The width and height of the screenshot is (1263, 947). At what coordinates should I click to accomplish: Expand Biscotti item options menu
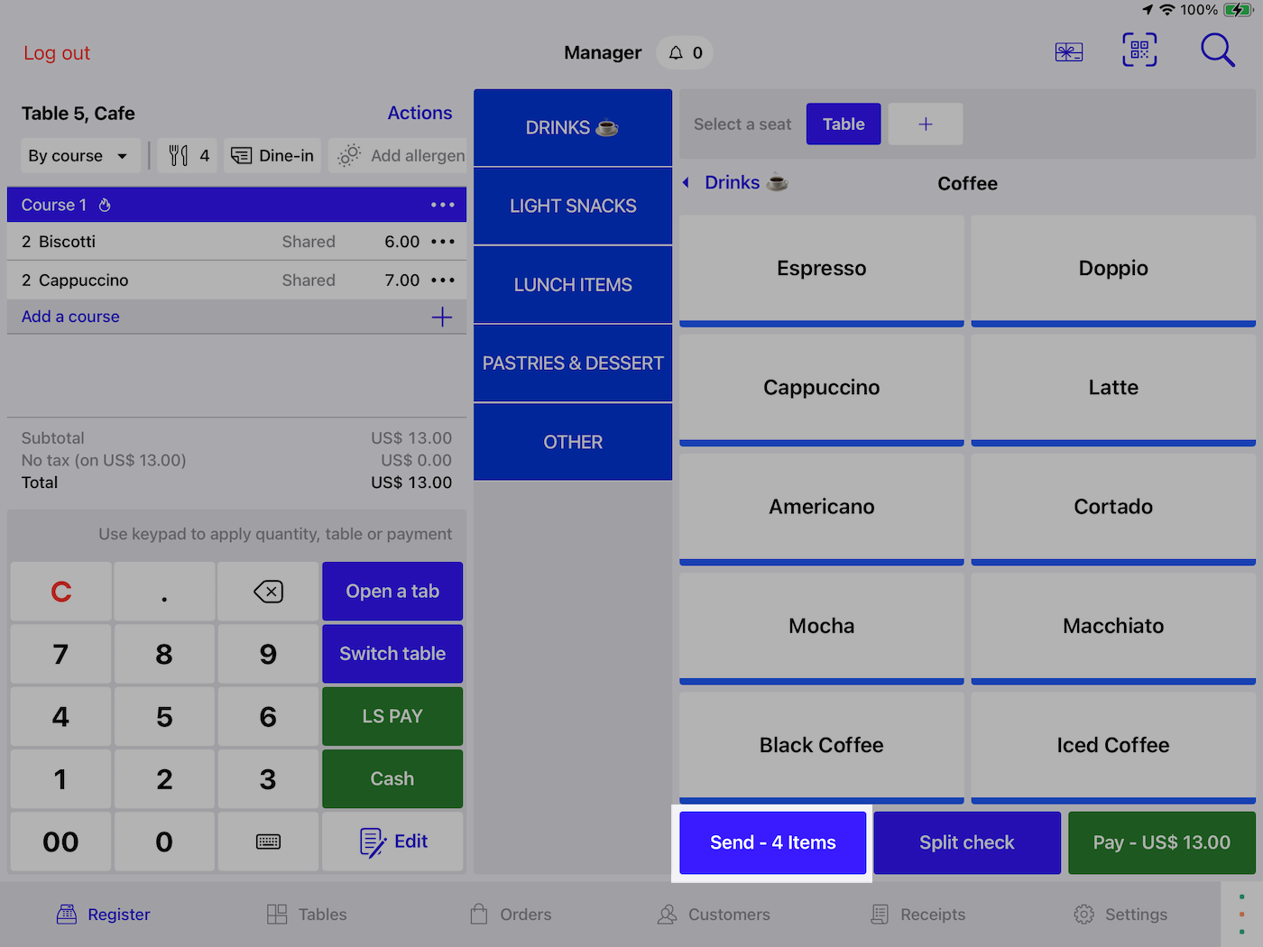(442, 242)
